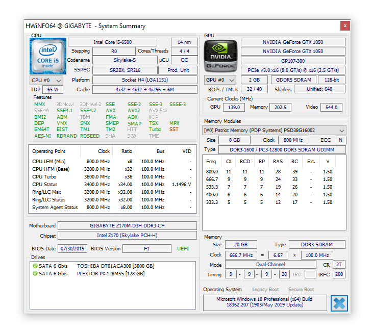The height and width of the screenshot is (336, 372).
Task: Select the CPU Status operating point row
Action: tap(112, 185)
